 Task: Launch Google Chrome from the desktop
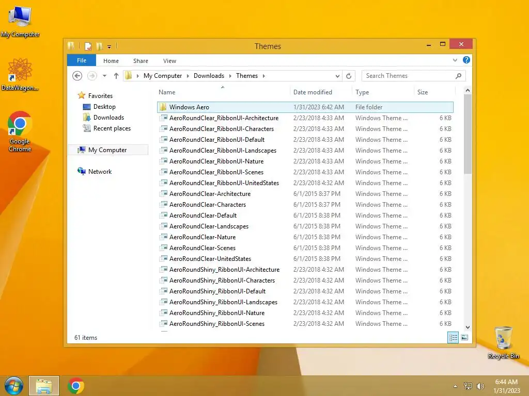click(20, 131)
